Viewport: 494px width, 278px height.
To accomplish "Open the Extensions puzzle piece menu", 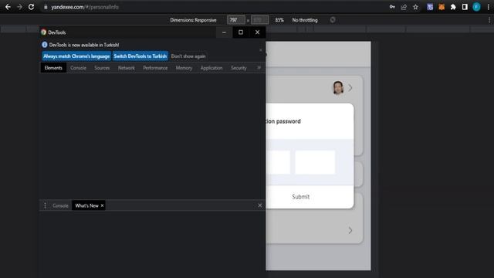I will (x=453, y=7).
